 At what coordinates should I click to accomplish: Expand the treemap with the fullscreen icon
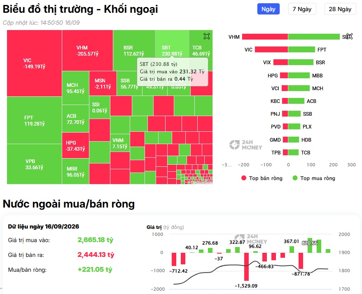(x=207, y=36)
